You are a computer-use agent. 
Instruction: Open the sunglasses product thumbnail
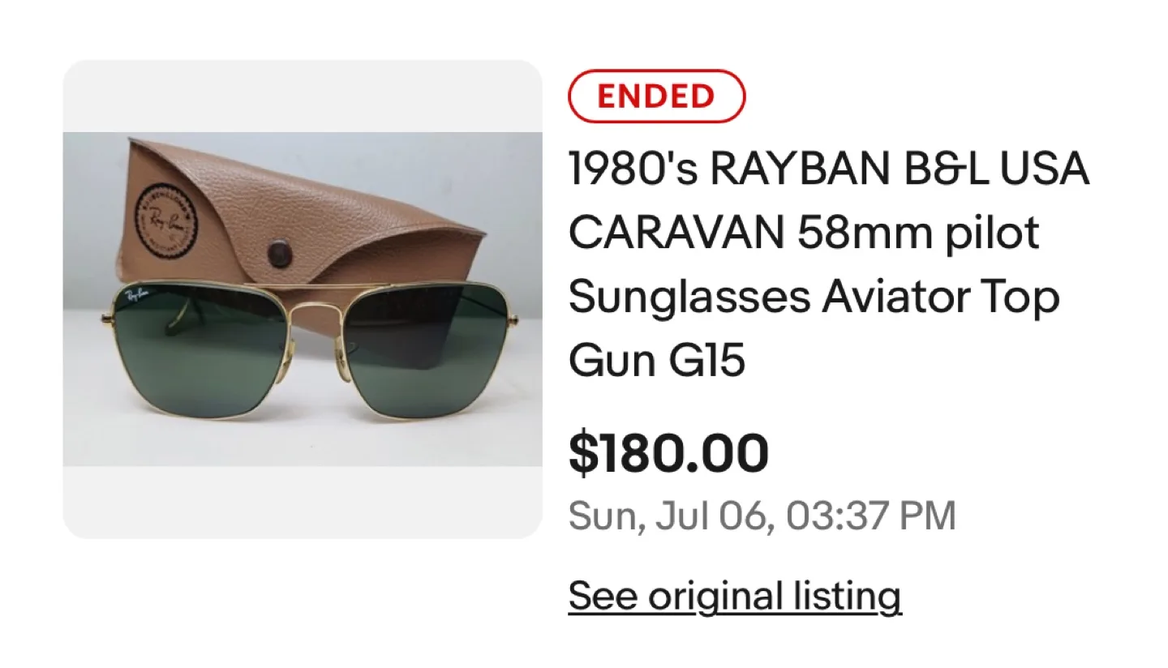coord(303,299)
